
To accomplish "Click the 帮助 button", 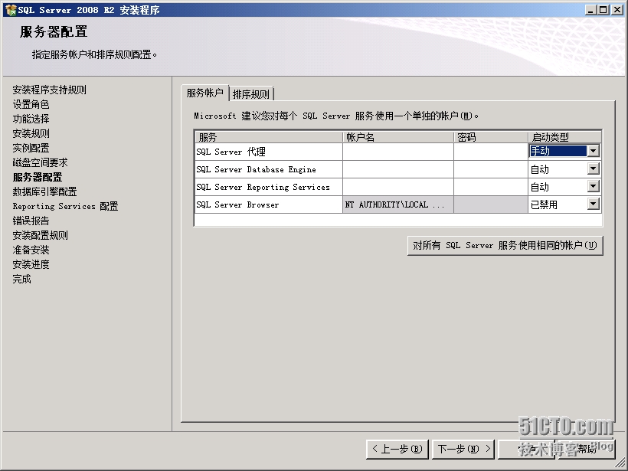I will pyautogui.click(x=586, y=449).
